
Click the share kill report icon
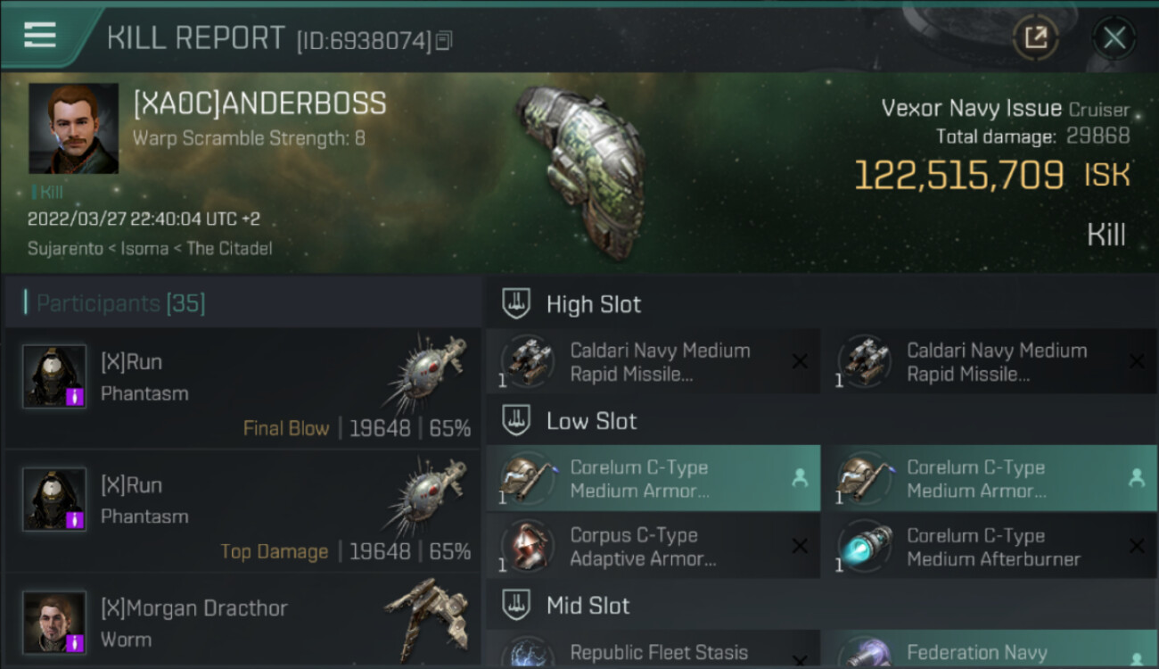click(1035, 37)
